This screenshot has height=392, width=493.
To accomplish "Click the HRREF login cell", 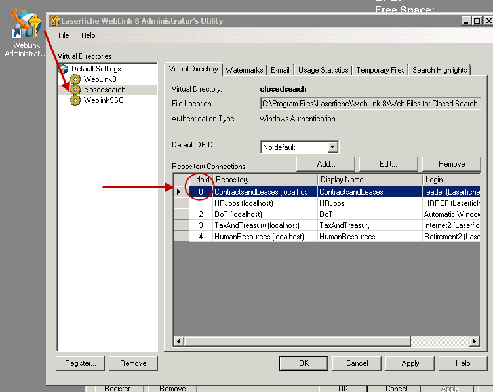I will [x=452, y=203].
